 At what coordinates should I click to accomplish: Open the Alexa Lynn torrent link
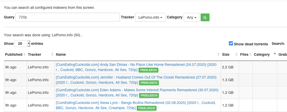point(136,105)
